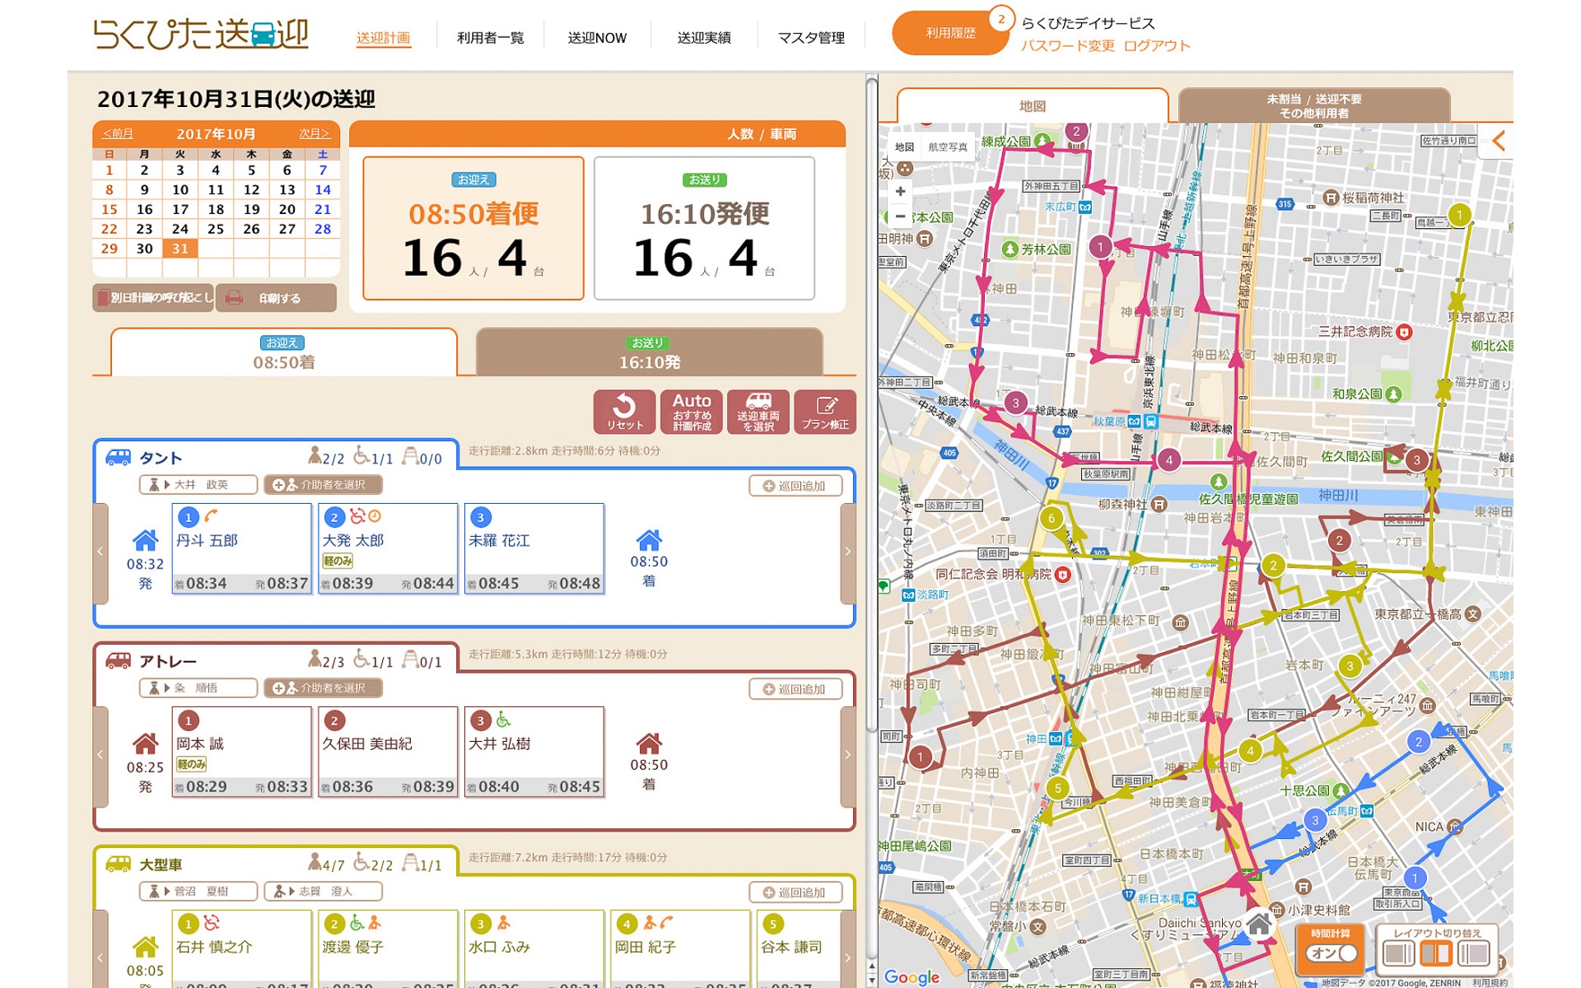Switch map to 航空写真 view

(x=948, y=147)
